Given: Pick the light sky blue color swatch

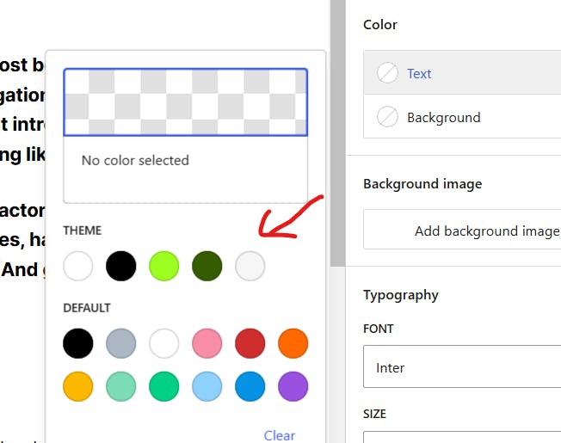Looking at the screenshot, I should (207, 386).
